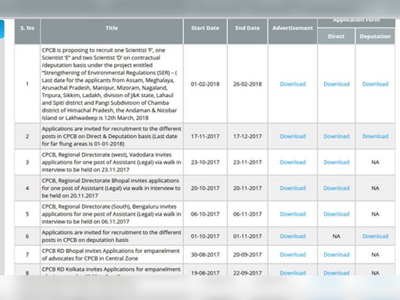
Task: Select end date 17-12-2017
Action: (x=247, y=136)
